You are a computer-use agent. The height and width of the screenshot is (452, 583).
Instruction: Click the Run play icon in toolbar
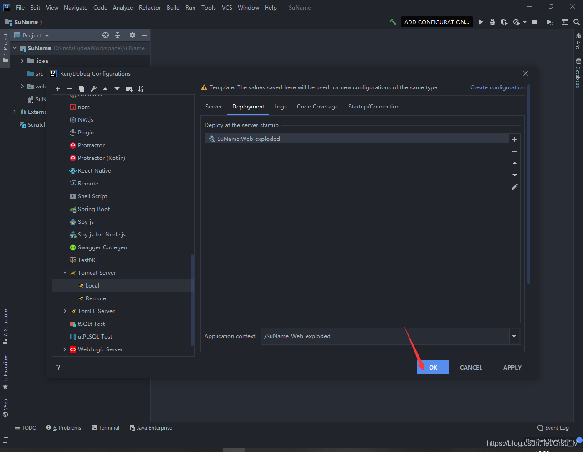[x=481, y=22]
